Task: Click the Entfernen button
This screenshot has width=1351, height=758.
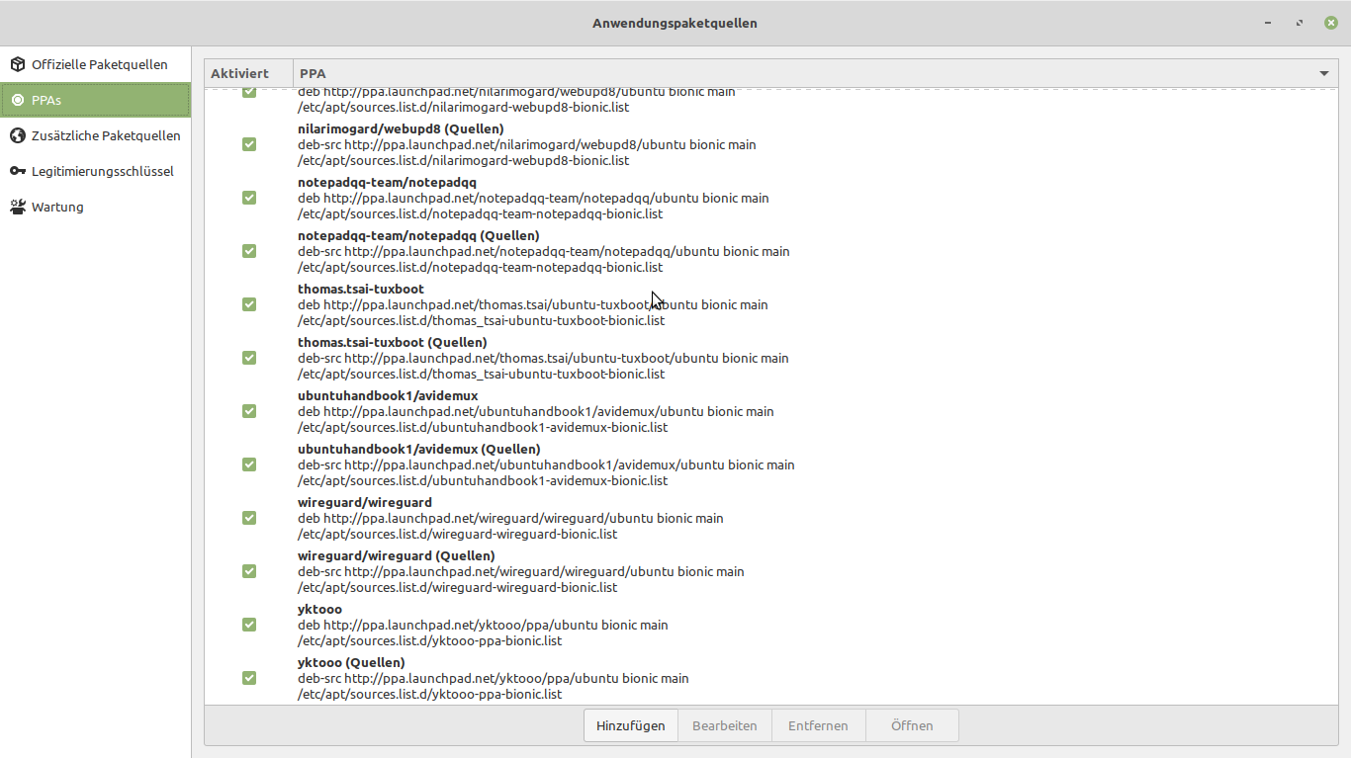Action: (818, 725)
